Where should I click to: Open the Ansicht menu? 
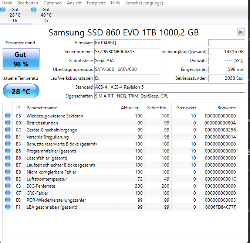point(74,3)
